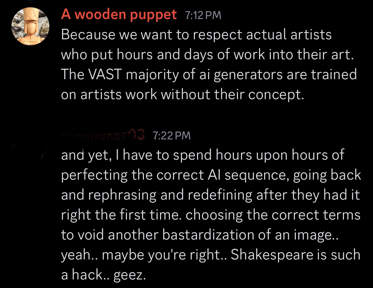Click the wooden puppet profile avatar
The width and height of the screenshot is (373, 288).
[x=30, y=26]
